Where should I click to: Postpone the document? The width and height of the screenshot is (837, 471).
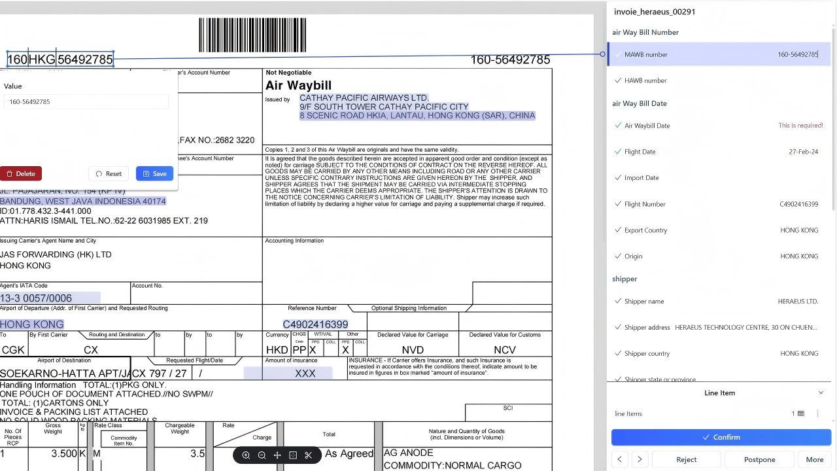[759, 459]
